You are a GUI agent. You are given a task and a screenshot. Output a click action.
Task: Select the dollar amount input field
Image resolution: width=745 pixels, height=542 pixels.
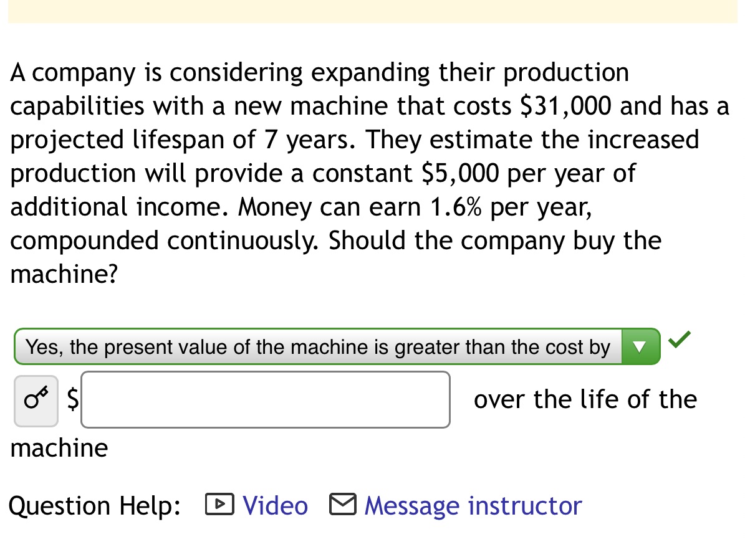[265, 399]
